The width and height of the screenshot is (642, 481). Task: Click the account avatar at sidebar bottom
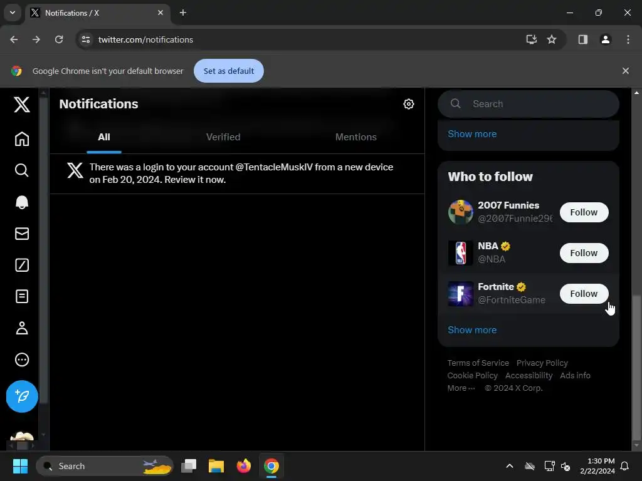point(22,436)
